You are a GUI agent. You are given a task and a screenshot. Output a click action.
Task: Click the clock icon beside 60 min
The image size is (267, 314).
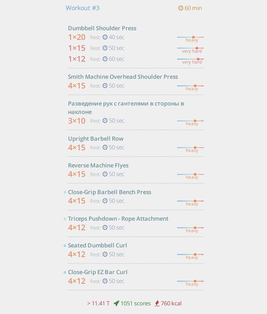[x=181, y=8]
